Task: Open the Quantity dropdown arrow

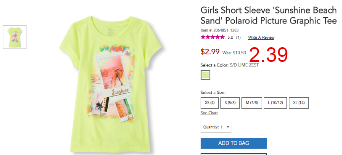Action: click(x=228, y=127)
